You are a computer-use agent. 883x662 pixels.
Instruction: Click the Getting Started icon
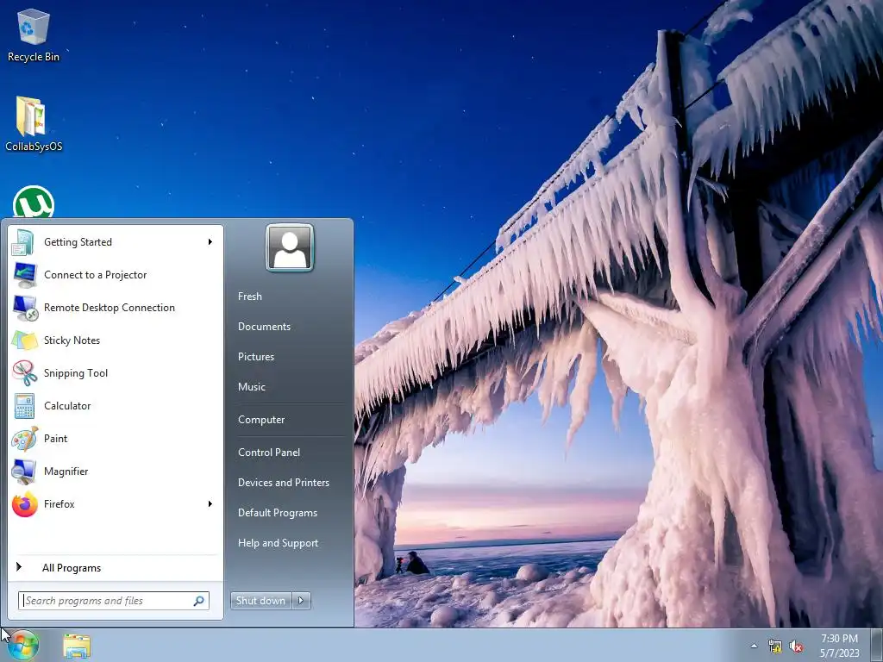[23, 242]
